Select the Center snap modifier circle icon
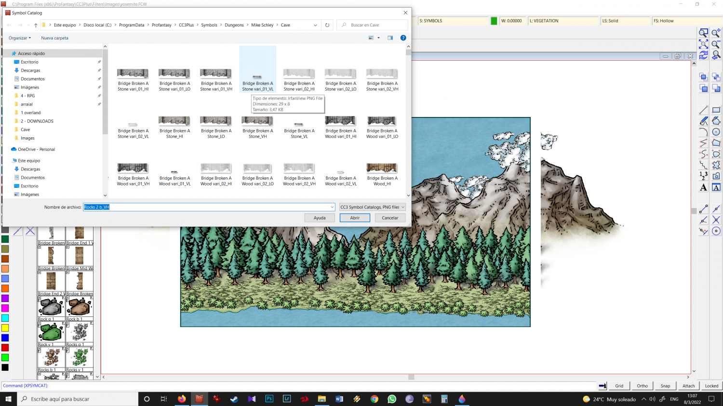Image resolution: width=723 pixels, height=406 pixels. [716, 231]
